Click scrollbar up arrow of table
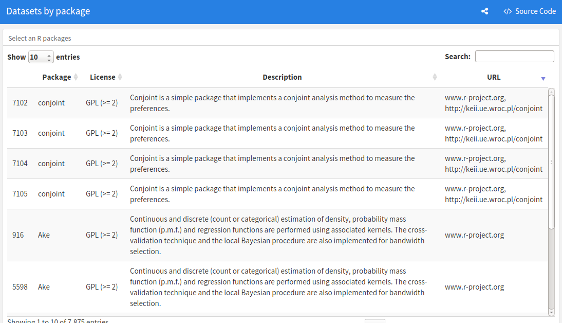Image resolution: width=562 pixels, height=323 pixels. point(551,92)
